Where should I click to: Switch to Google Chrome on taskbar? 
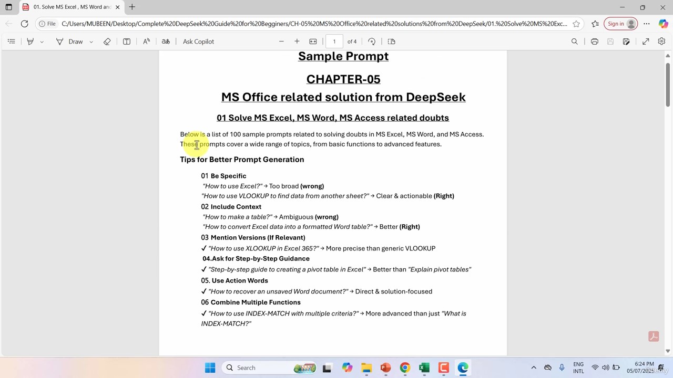pos(405,368)
